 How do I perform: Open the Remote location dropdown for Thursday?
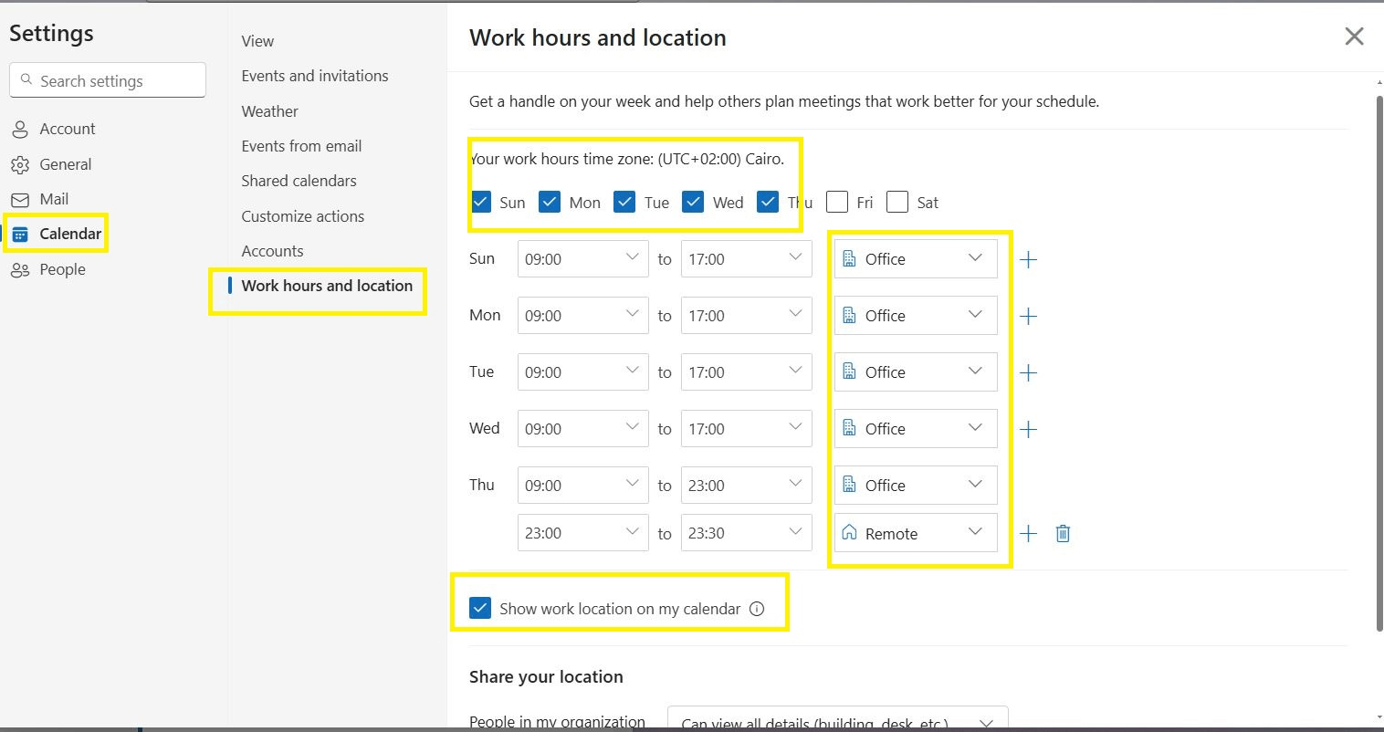916,533
